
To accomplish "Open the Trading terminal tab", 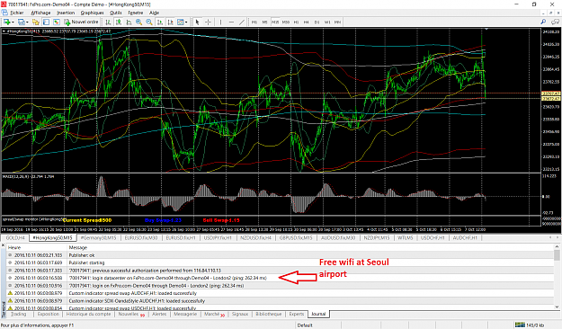I will (18, 314).
